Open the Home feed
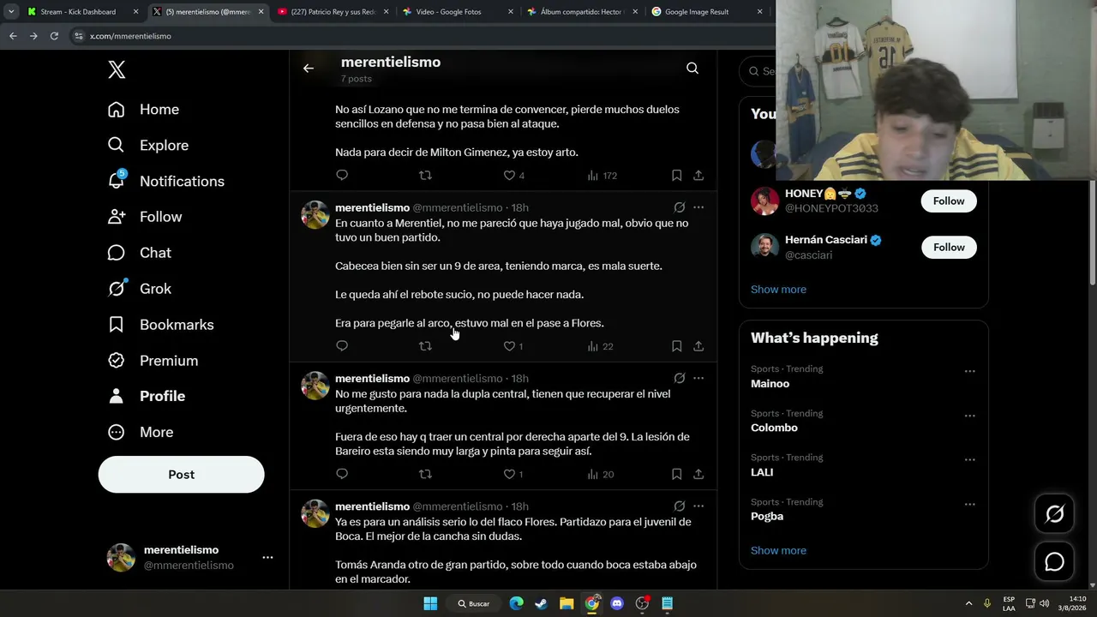This screenshot has height=617, width=1097. click(143, 110)
